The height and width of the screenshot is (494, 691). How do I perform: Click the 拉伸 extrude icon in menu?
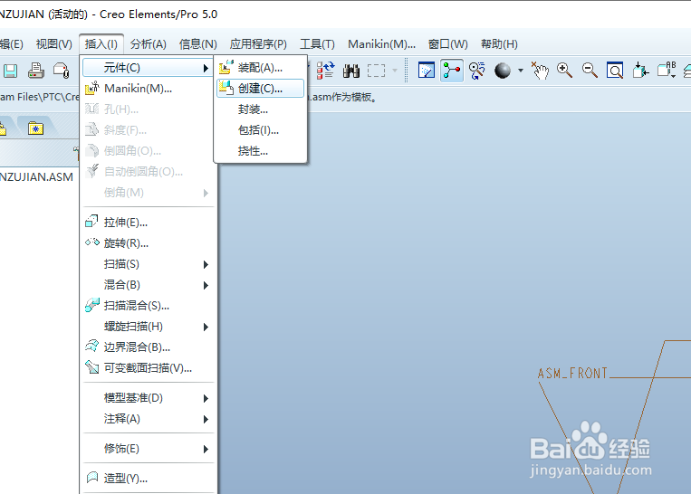(x=91, y=221)
